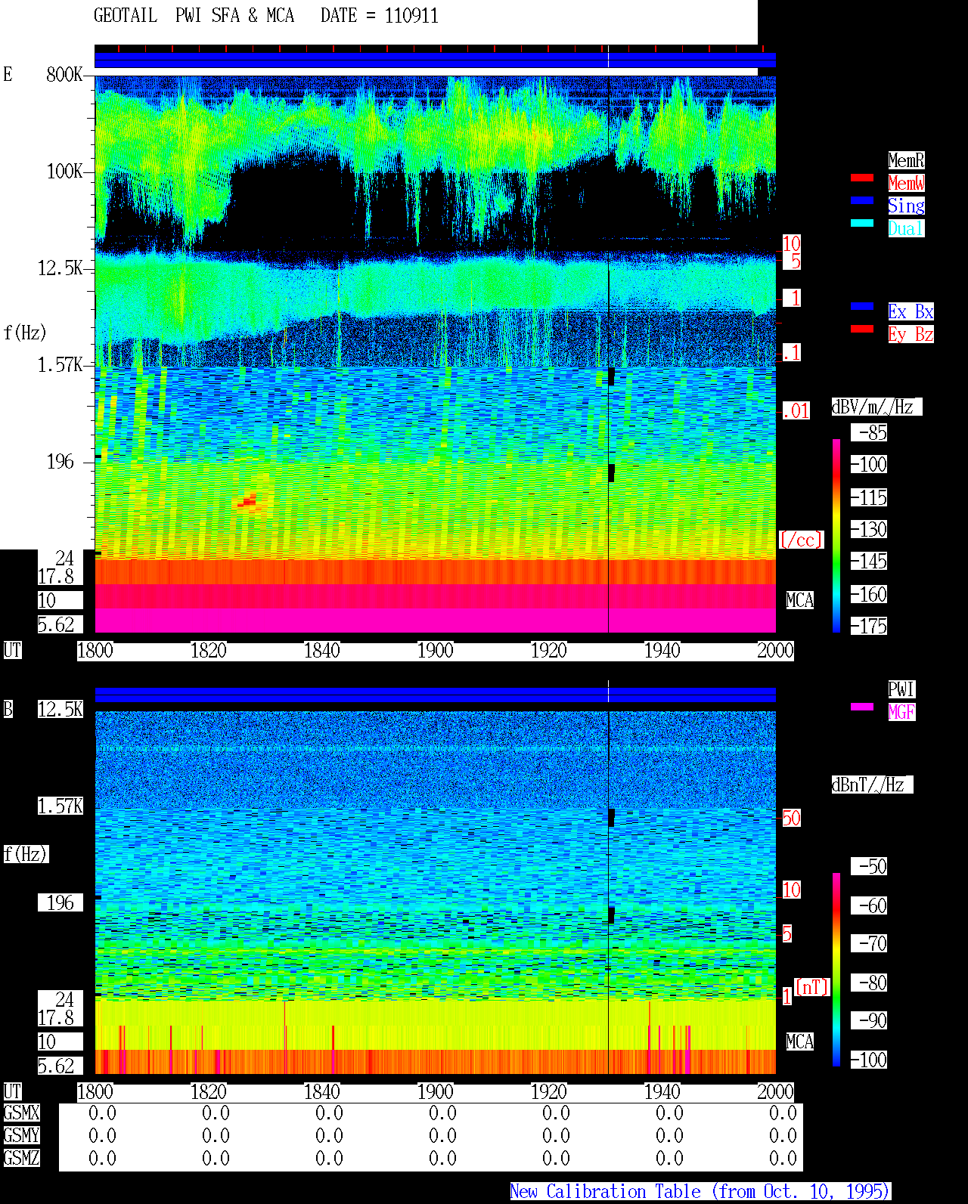Click the 1900 UT label under E spectrogram
The width and height of the screenshot is (968, 1204).
point(436,651)
